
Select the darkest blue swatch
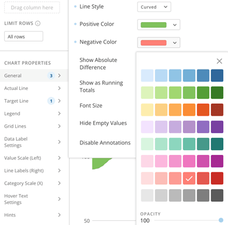pos(217,75)
